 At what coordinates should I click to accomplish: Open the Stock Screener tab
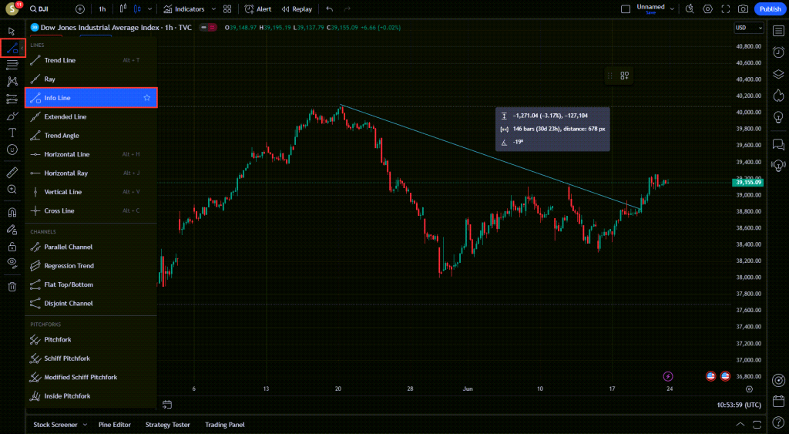pos(55,425)
